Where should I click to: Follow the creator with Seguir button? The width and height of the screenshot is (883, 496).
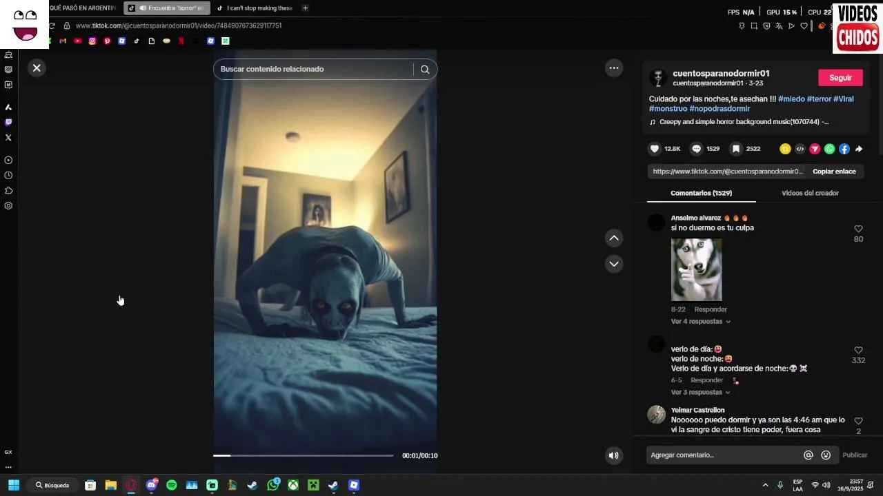pos(840,78)
